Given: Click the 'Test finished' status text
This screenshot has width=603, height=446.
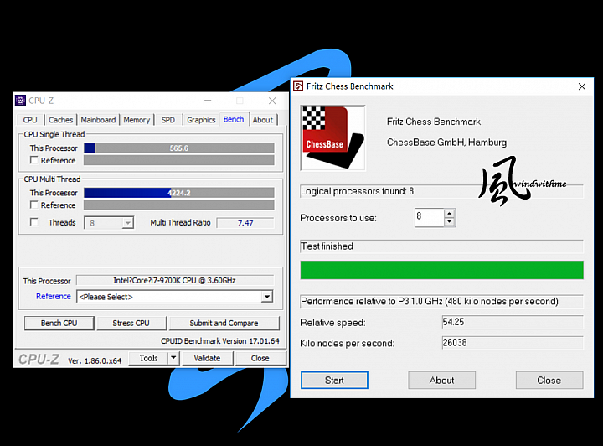Looking at the screenshot, I should (x=327, y=246).
